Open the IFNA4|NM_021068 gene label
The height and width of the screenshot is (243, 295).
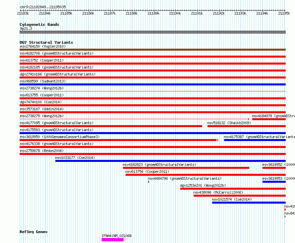tap(116, 236)
